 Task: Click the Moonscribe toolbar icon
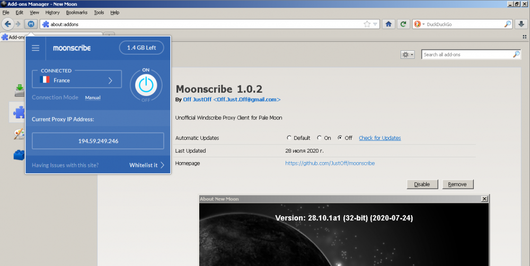pyautogui.click(x=32, y=24)
